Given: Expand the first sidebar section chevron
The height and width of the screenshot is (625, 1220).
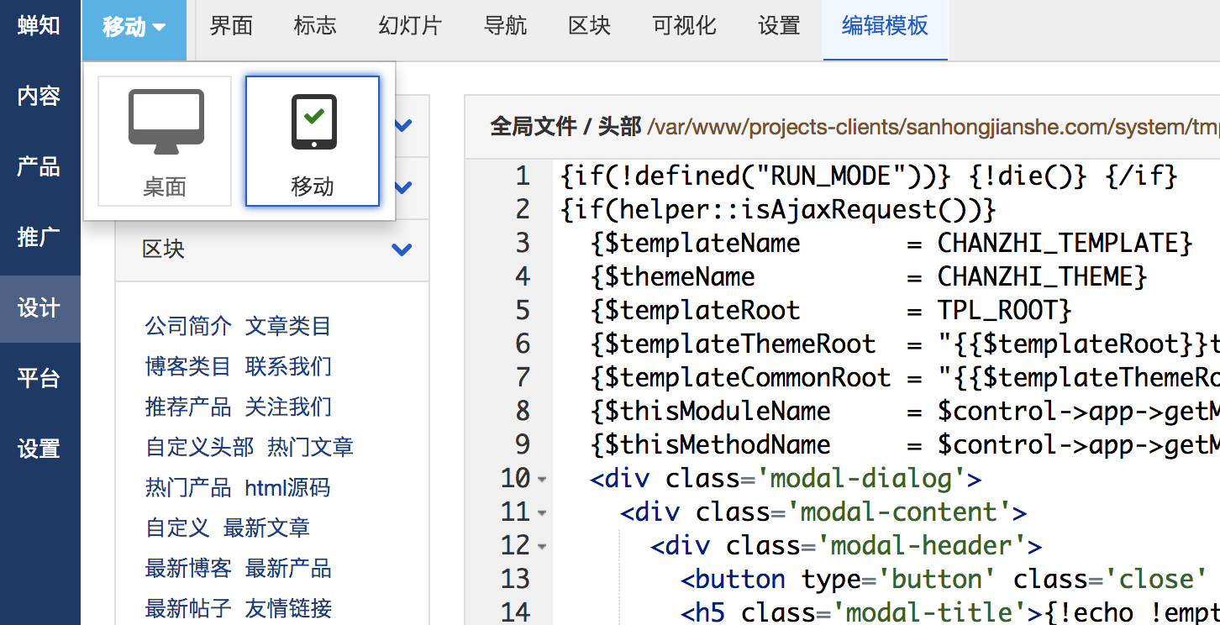Looking at the screenshot, I should click(404, 126).
